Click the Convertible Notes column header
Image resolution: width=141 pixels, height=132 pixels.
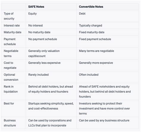pyautogui.click(x=91, y=7)
